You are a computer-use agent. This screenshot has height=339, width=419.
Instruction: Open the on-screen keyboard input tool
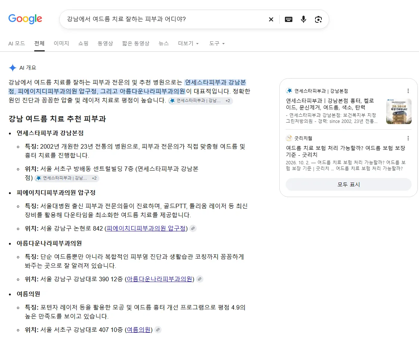click(x=289, y=19)
